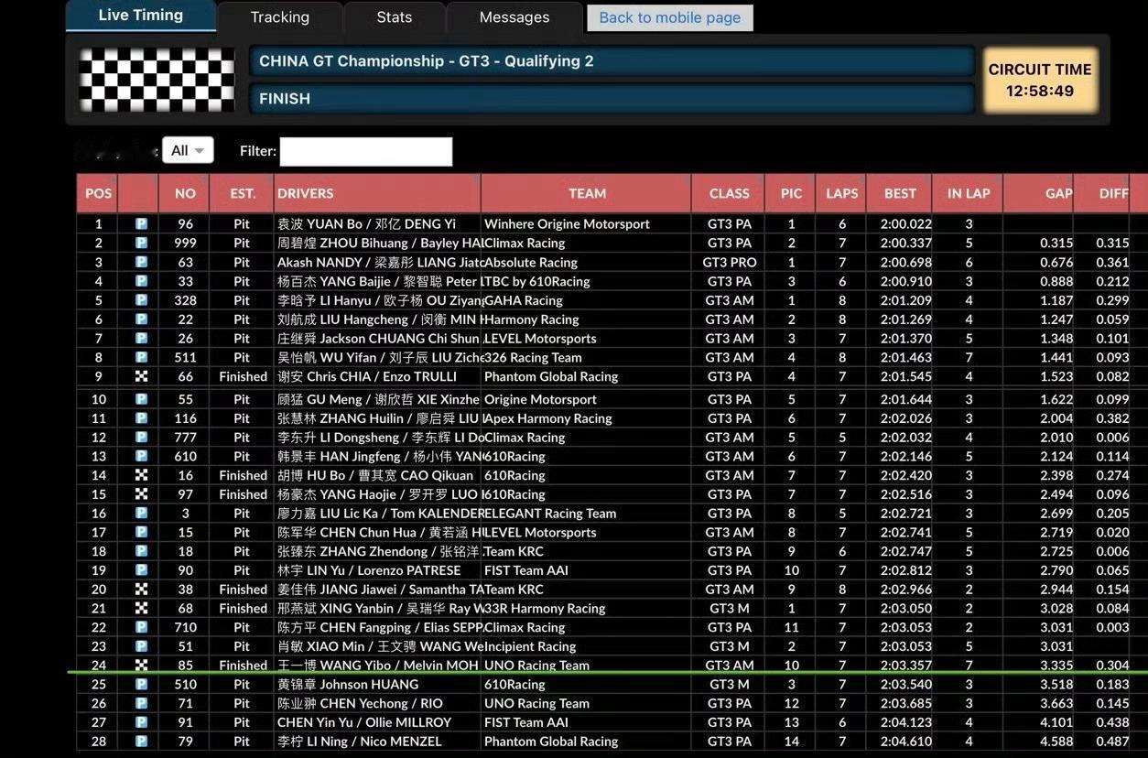This screenshot has height=758, width=1148.
Task: Open the Stats tab
Action: tap(393, 16)
